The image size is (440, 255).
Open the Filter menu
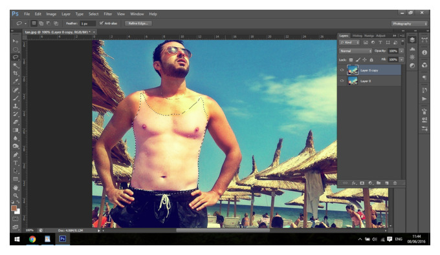click(108, 14)
